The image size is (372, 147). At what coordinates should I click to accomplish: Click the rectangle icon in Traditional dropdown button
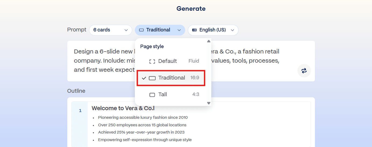coord(141,30)
